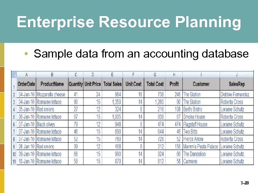Select the Mozzarella cheese cell
The width and height of the screenshot is (258, 193).
(x=51, y=95)
